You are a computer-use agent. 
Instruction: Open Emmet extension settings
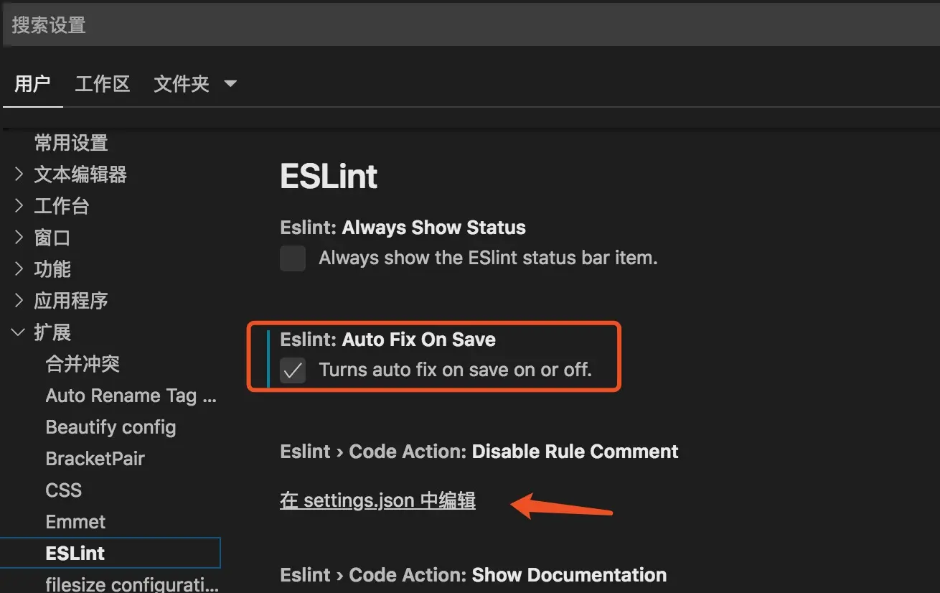click(x=75, y=521)
